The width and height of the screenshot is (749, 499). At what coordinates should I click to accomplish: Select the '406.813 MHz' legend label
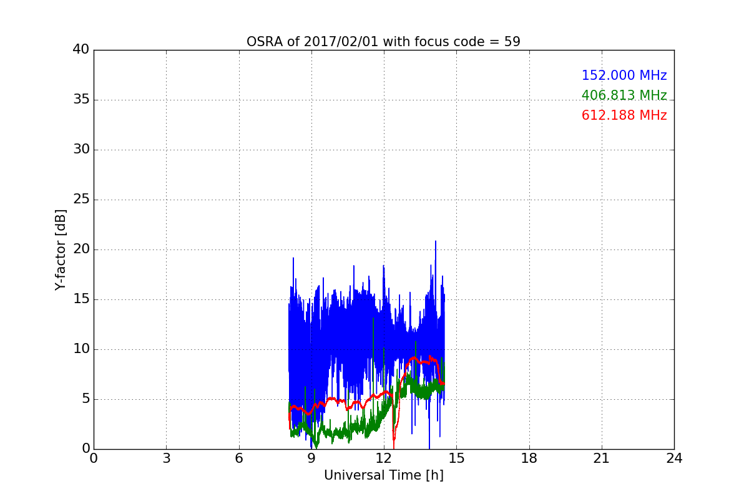coord(624,95)
